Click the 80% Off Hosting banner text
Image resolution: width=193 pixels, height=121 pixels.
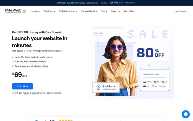(78, 3)
